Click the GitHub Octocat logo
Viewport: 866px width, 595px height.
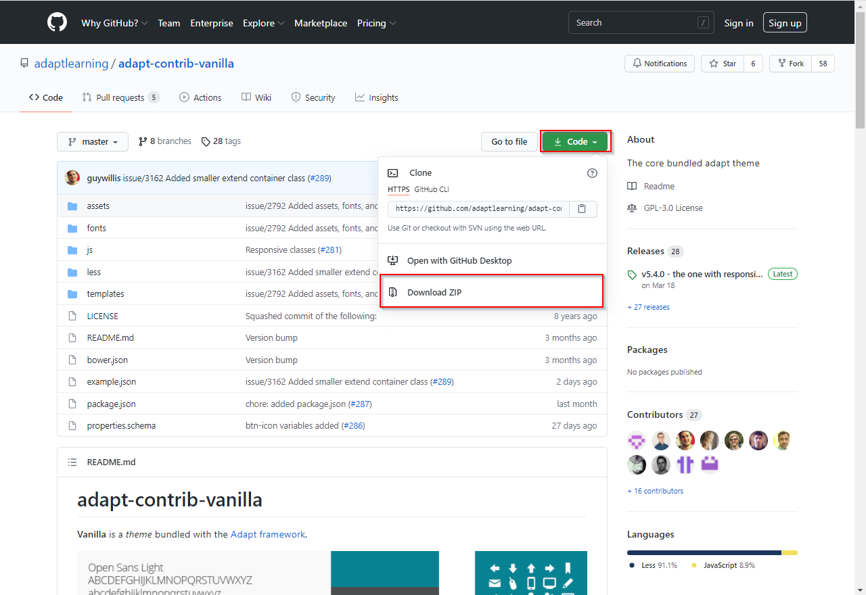[x=57, y=22]
